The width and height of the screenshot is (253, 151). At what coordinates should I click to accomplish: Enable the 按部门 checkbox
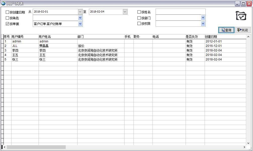tap(139, 18)
